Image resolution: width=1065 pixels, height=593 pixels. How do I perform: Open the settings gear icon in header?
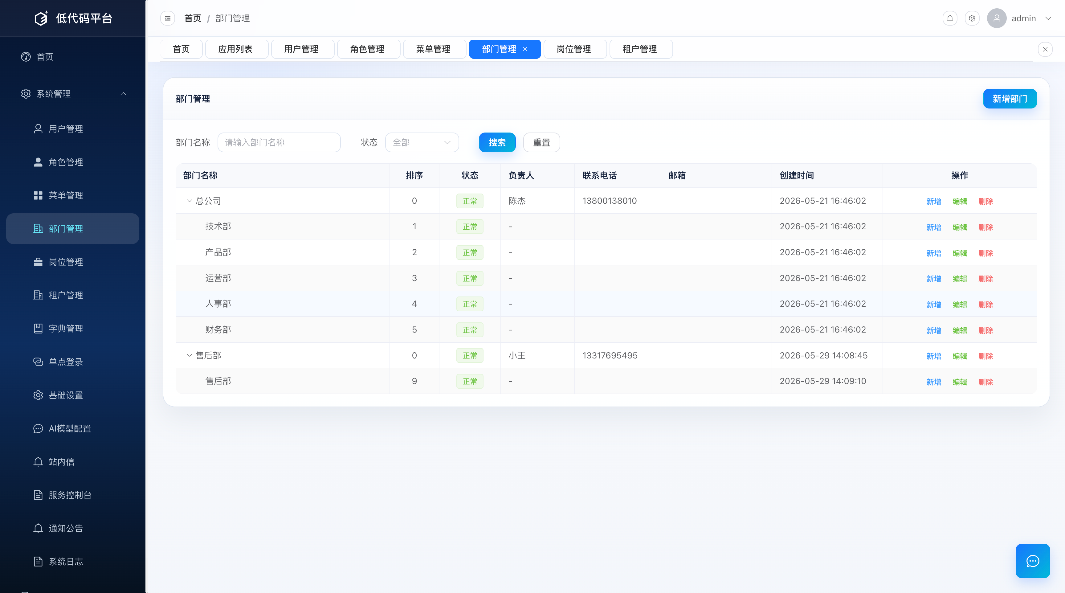pyautogui.click(x=972, y=18)
